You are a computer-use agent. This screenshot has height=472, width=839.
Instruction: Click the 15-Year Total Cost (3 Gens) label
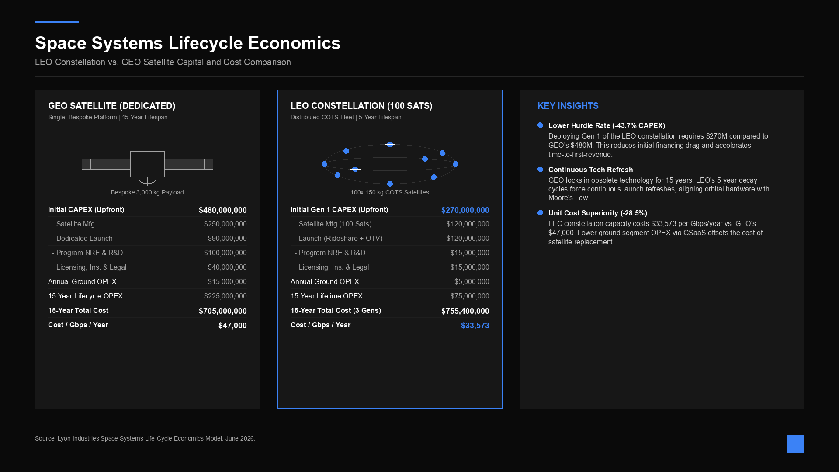[x=336, y=310]
